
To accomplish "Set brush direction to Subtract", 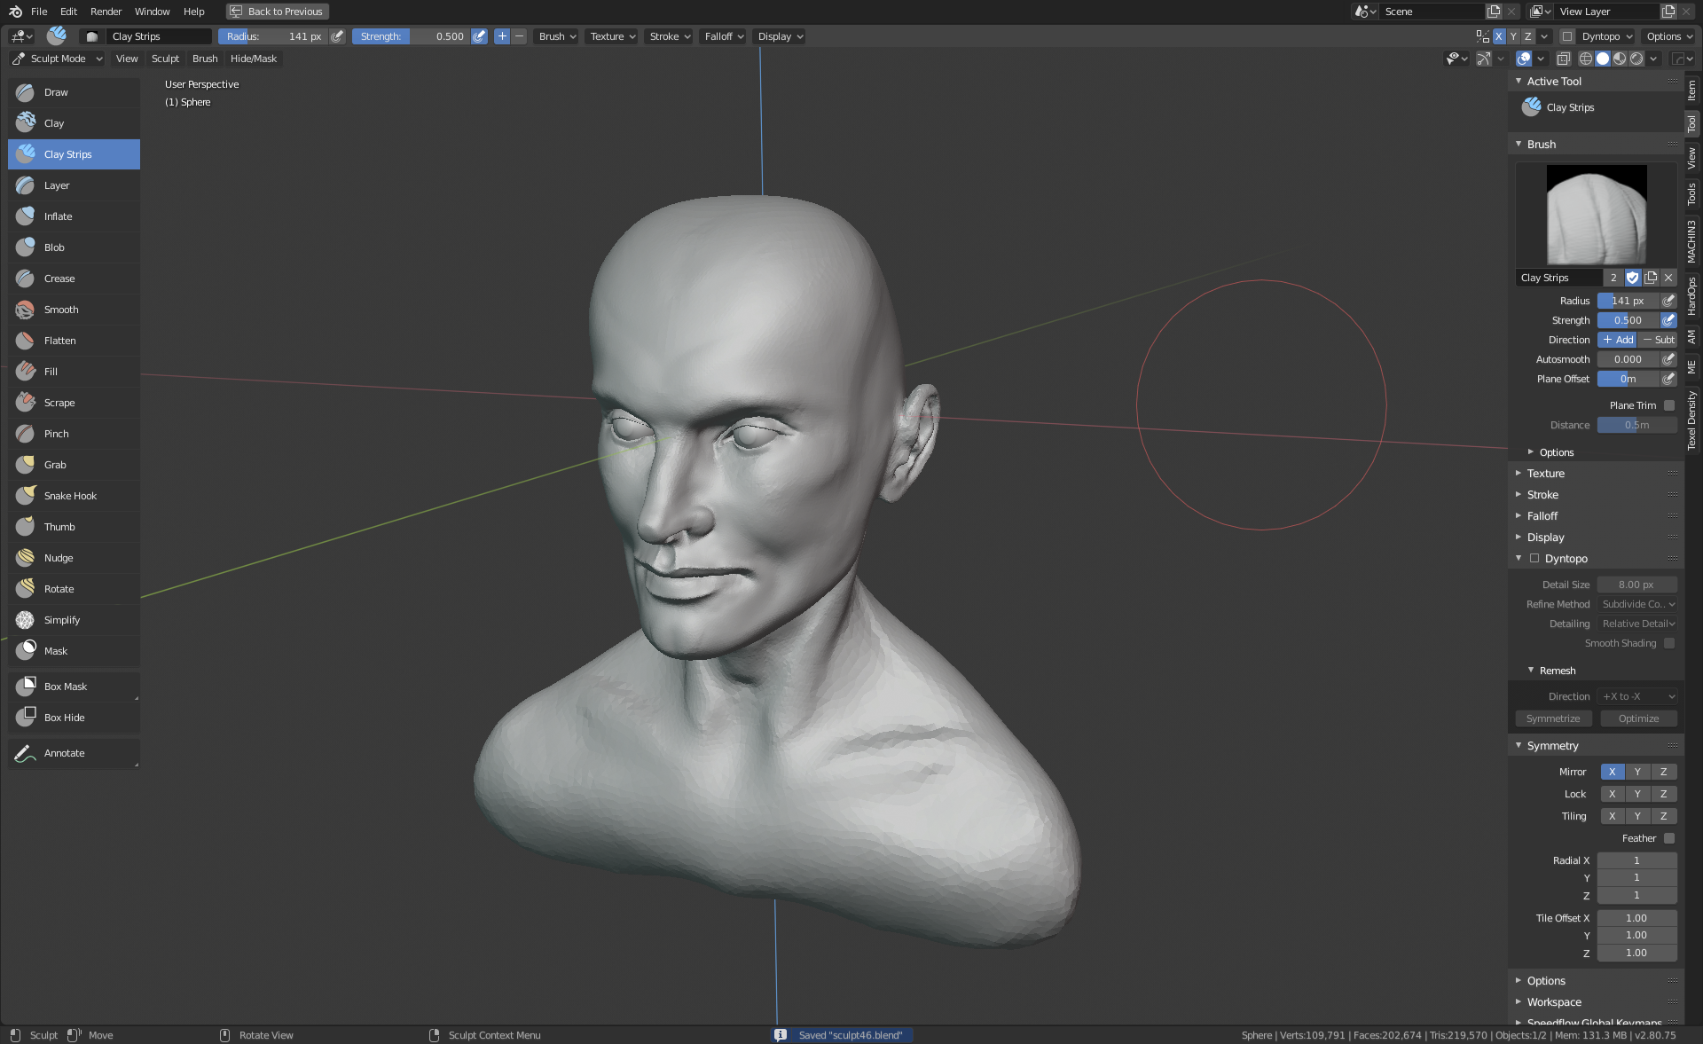I will pos(1658,340).
